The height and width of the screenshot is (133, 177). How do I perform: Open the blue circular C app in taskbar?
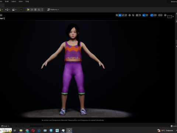(39, 130)
